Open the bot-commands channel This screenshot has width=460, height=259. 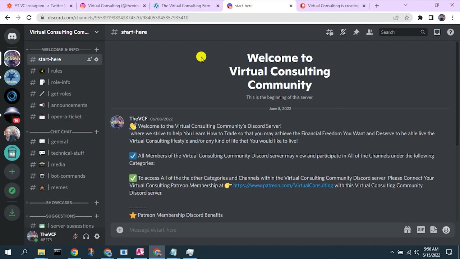[x=65, y=176]
